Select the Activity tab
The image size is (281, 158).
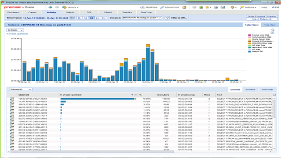pyautogui.click(x=51, y=12)
